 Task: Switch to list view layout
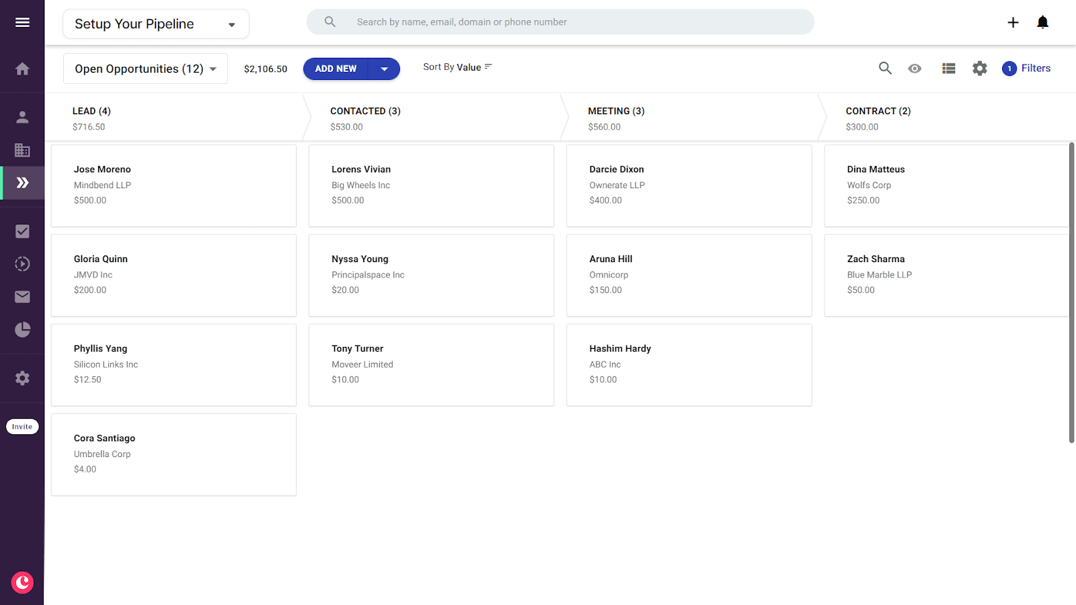(x=948, y=69)
